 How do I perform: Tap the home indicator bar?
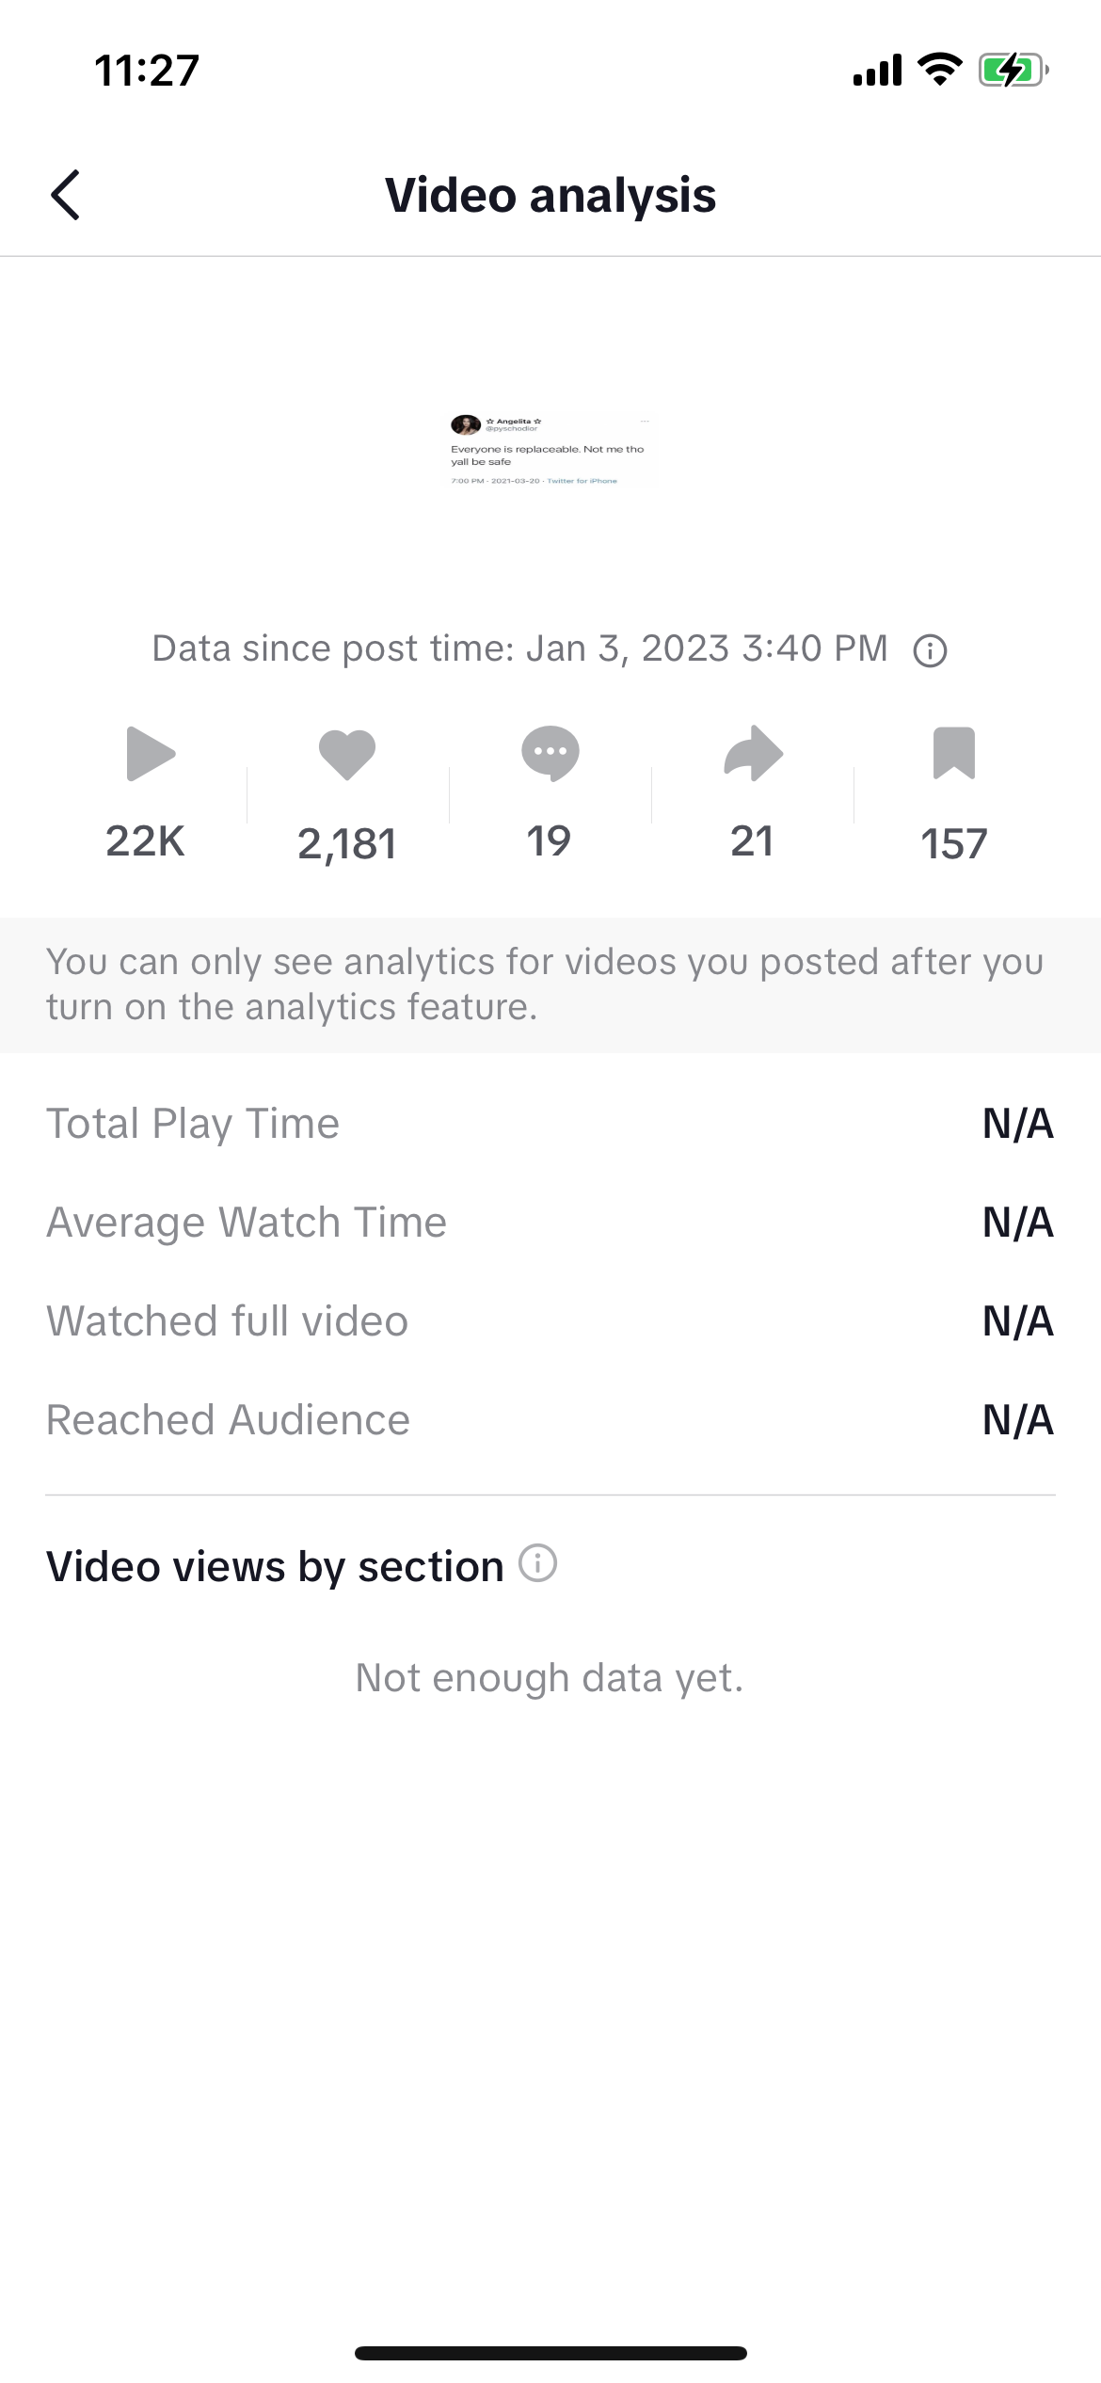pyautogui.click(x=550, y=2353)
